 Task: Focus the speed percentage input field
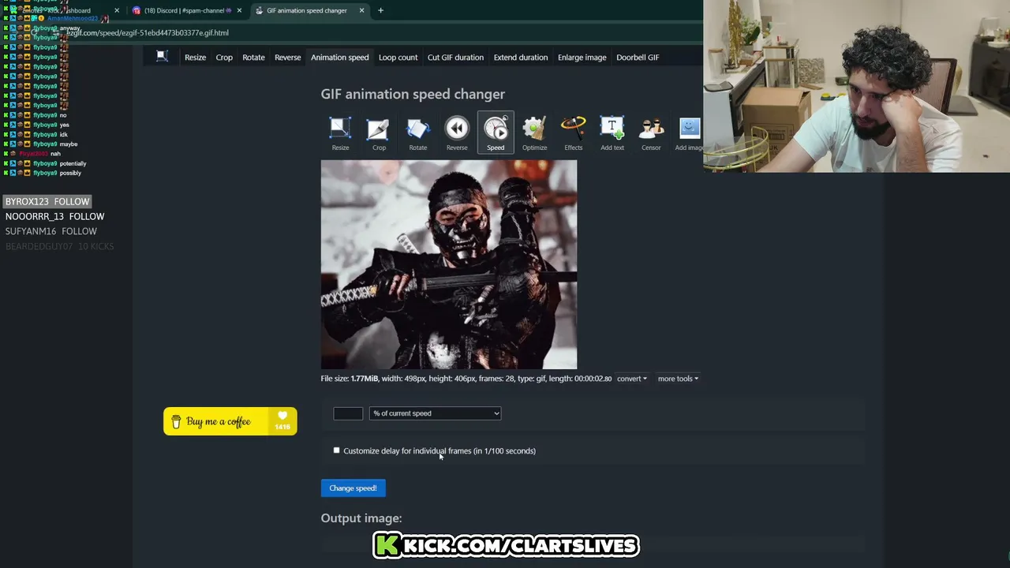[348, 413]
